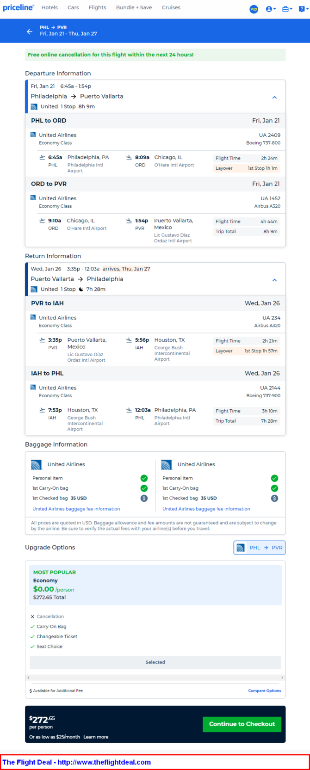Click the IAH to PHL segment header
Screen dimensions: 310x770
(155, 373)
